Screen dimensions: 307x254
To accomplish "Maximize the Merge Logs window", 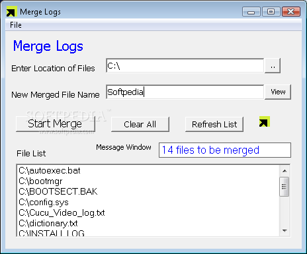I will coord(271,12).
